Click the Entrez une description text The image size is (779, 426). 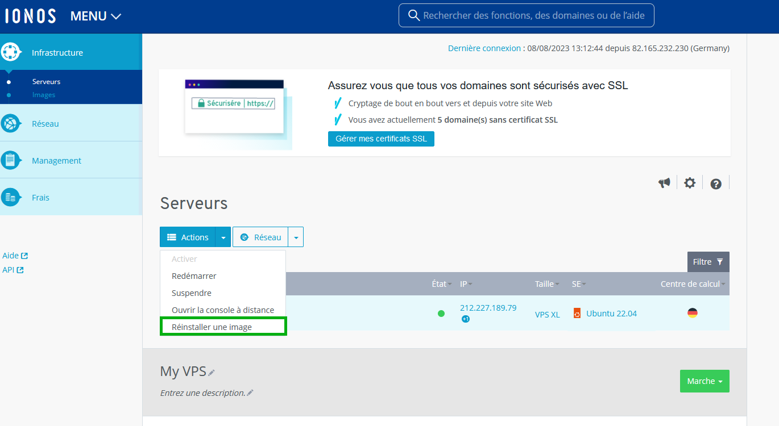(x=203, y=393)
